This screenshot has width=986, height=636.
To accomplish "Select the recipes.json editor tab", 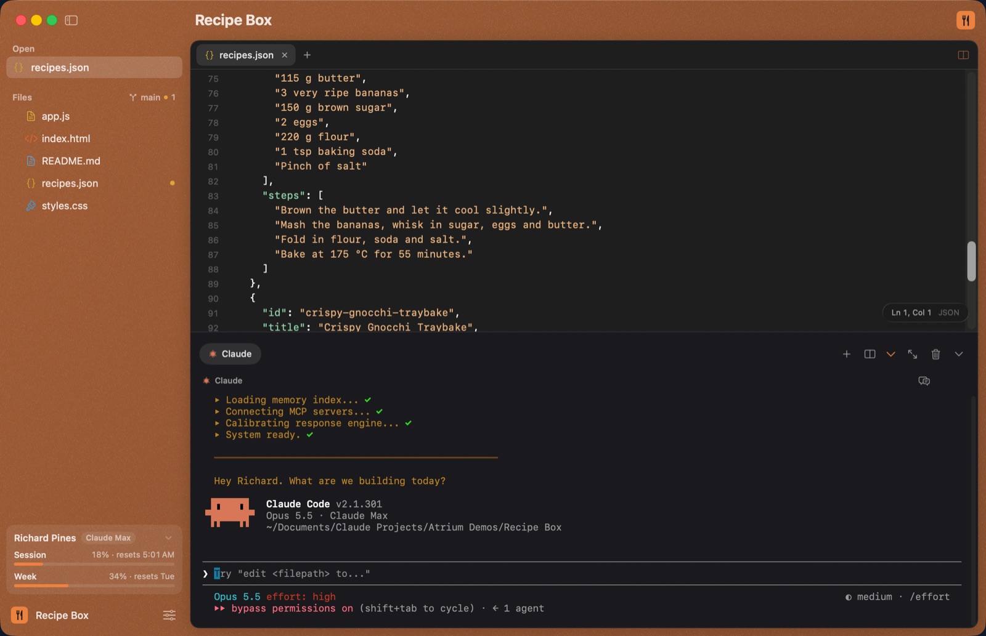I will click(x=246, y=55).
